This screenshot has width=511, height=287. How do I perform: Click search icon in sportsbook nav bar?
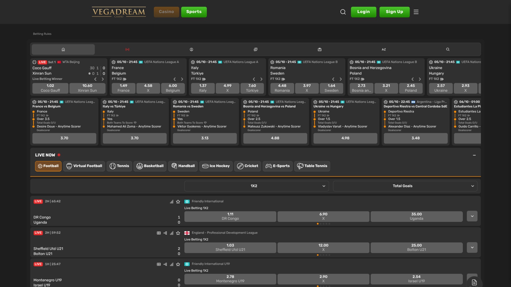(448, 49)
